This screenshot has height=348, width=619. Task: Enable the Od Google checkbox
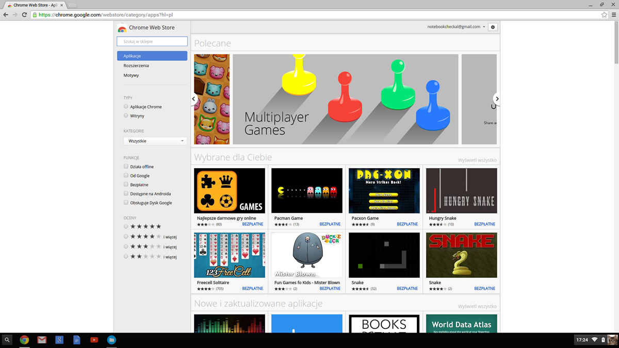tap(126, 175)
